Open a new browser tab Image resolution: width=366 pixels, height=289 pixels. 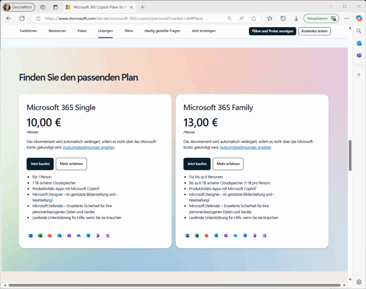point(142,7)
